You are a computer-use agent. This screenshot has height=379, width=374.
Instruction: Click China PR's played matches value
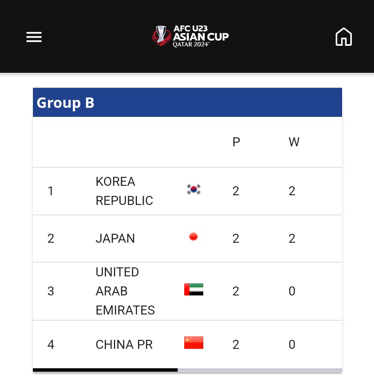(236, 345)
